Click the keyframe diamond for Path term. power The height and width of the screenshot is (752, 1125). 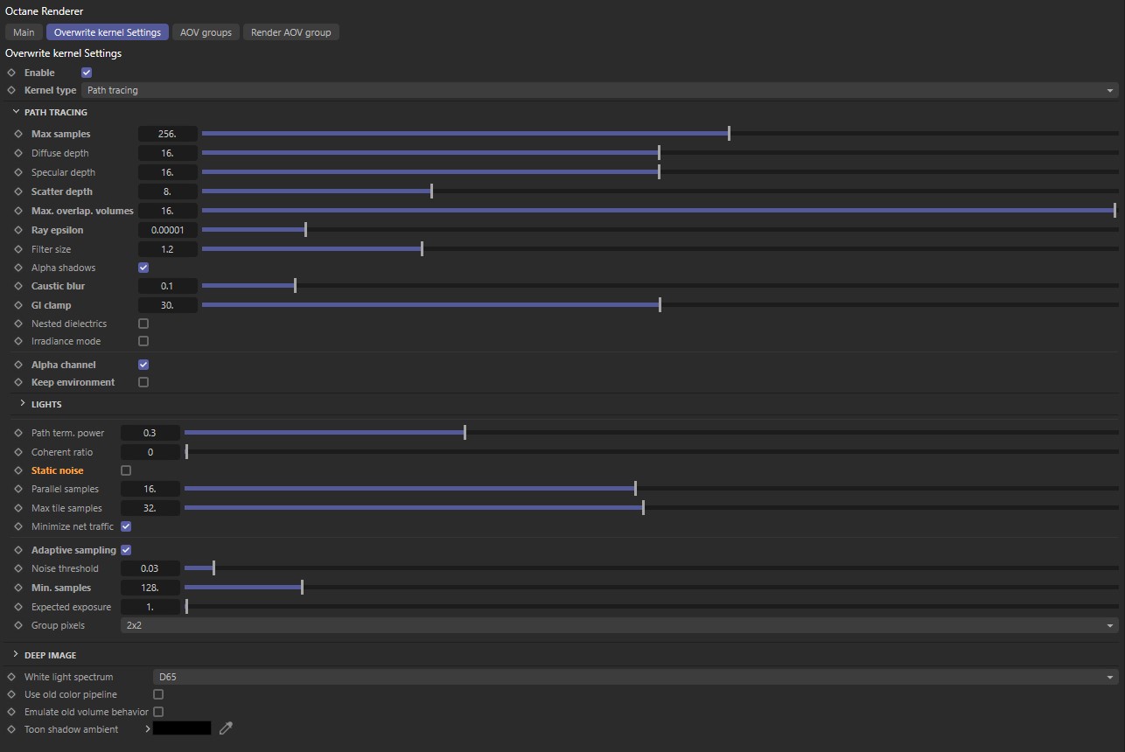pos(18,433)
